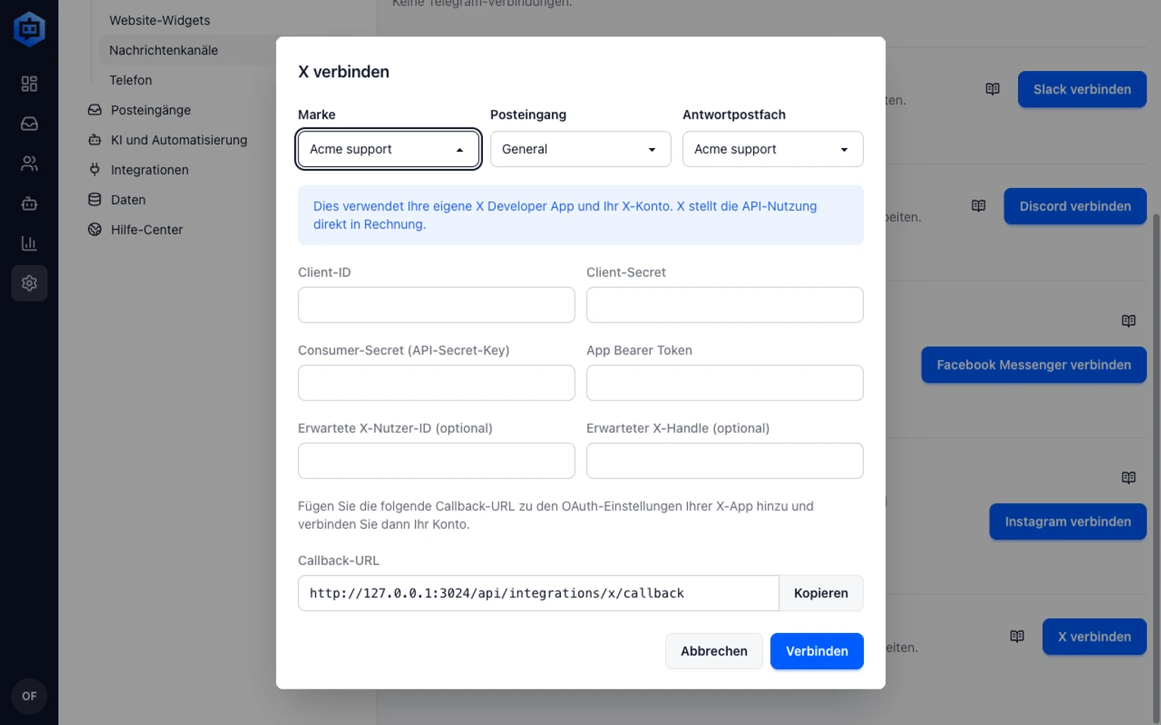Click the Verbinden button in dialog
1161x725 pixels.
pos(816,651)
